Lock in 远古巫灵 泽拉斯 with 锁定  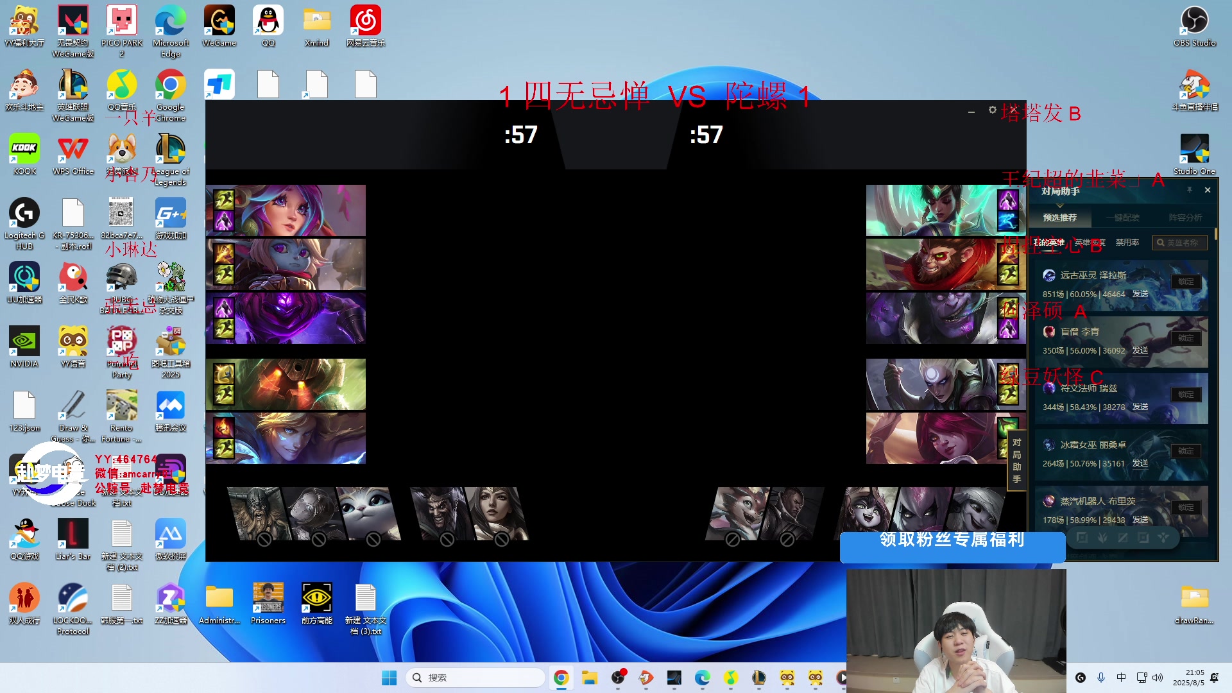pyautogui.click(x=1186, y=282)
